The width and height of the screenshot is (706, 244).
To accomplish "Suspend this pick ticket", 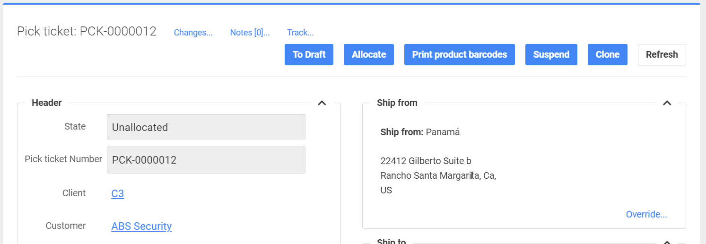I will point(551,55).
